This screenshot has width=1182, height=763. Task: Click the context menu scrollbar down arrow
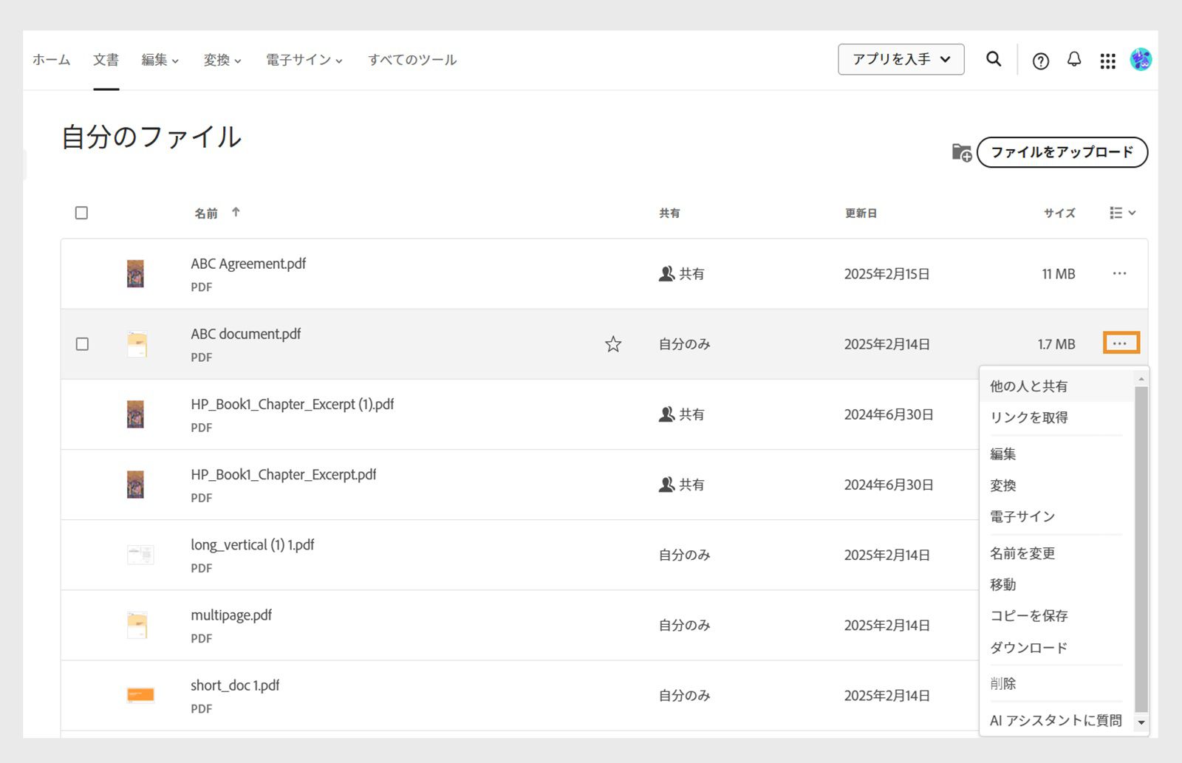(x=1141, y=722)
